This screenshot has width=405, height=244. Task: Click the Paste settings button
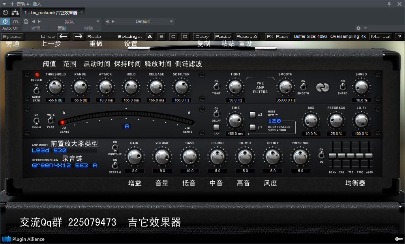[x=223, y=36]
